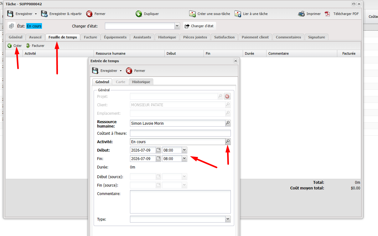Open the Type dropdown list
Screen dimensions: 378x236
[228, 219]
